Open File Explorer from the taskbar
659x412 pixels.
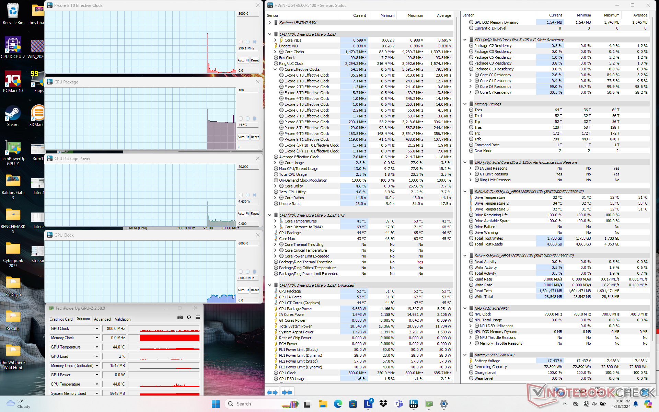click(323, 404)
